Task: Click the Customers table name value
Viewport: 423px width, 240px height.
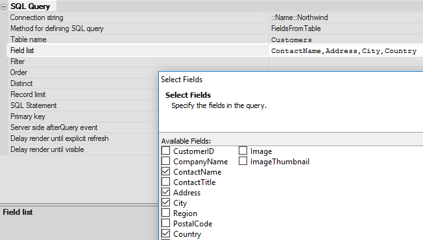Action: pos(291,40)
